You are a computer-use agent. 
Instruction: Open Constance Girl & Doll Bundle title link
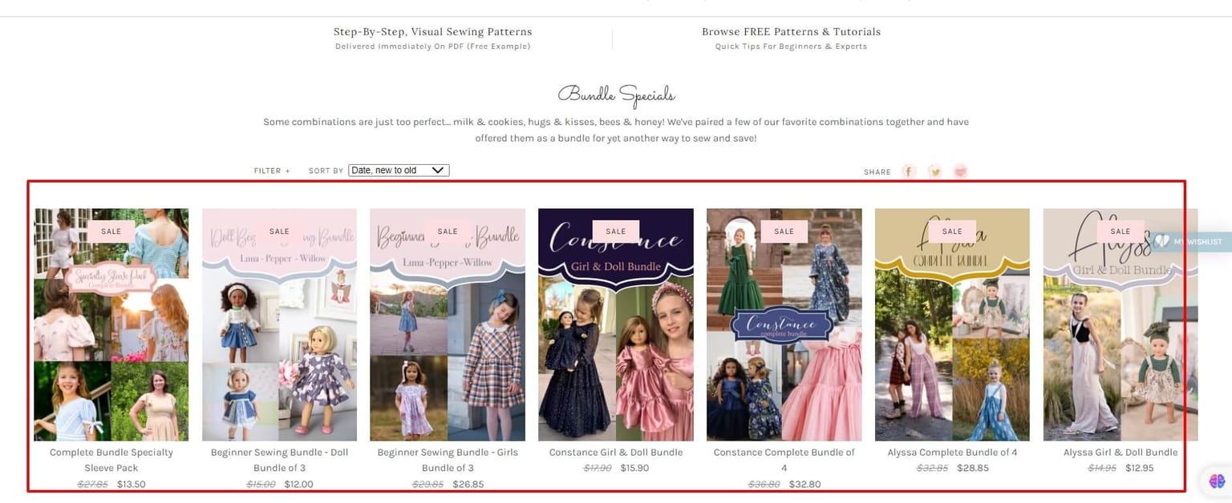pyautogui.click(x=616, y=453)
